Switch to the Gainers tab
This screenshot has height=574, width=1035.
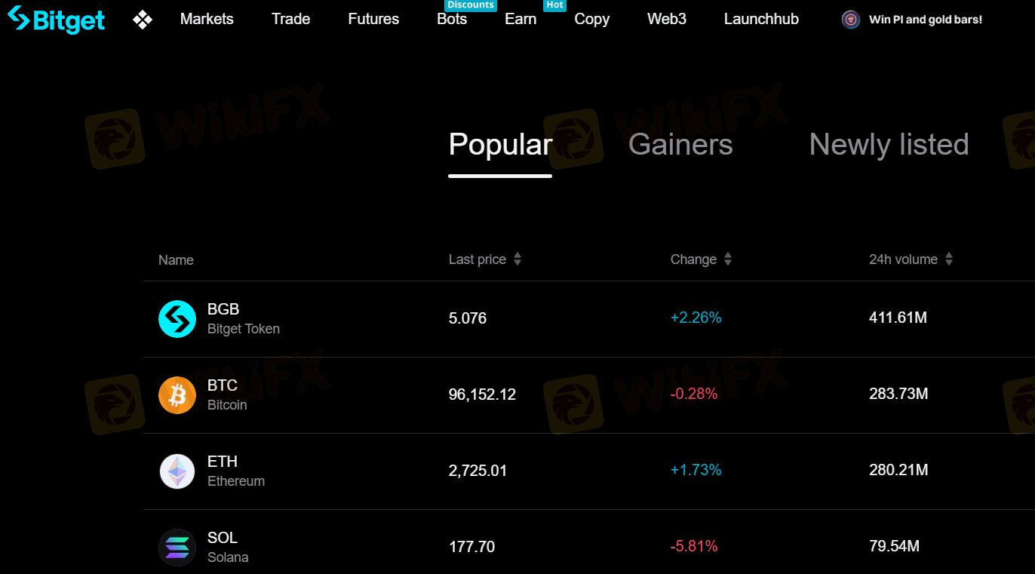(x=680, y=145)
